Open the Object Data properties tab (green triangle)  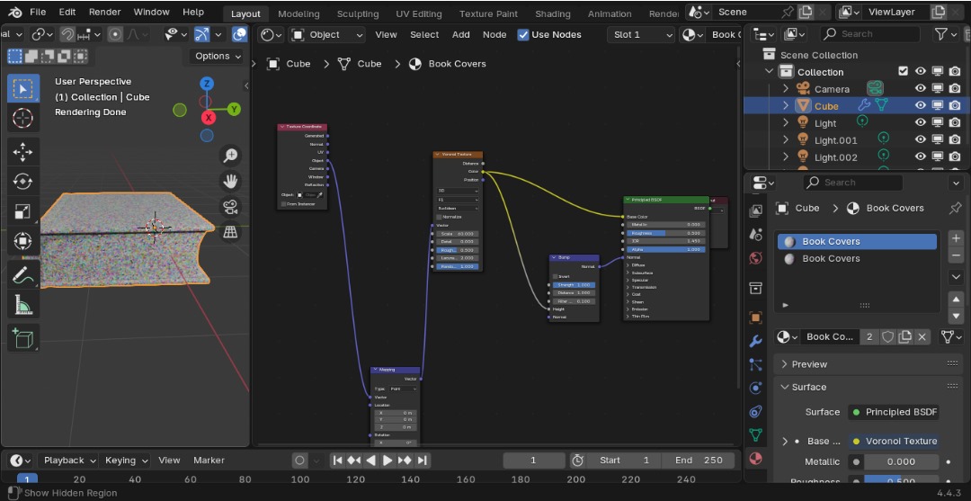tap(755, 434)
